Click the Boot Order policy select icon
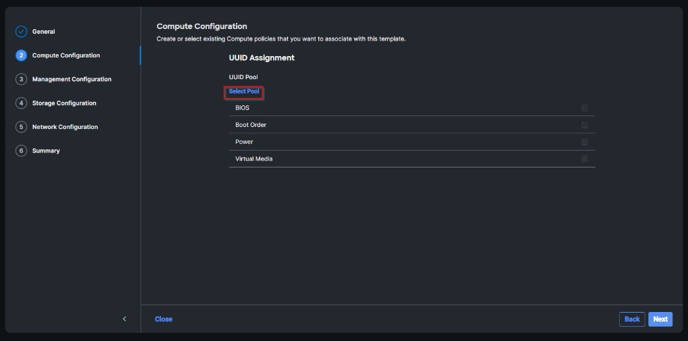This screenshot has width=688, height=341. [585, 125]
